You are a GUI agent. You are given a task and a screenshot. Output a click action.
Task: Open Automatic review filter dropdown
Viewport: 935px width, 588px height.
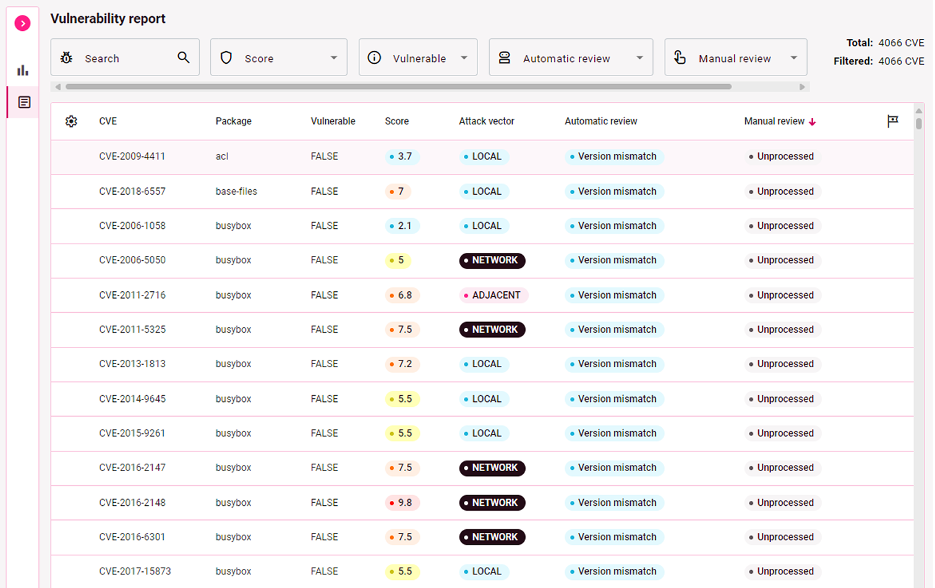click(570, 58)
